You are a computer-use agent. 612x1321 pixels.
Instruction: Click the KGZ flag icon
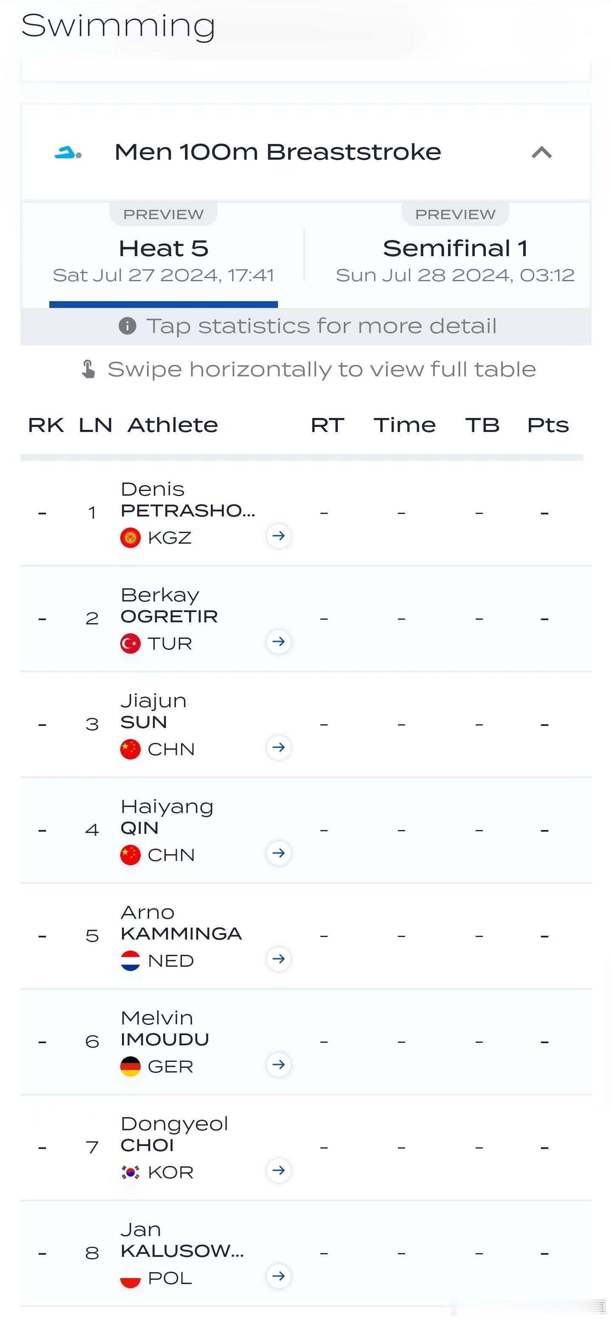click(x=130, y=538)
